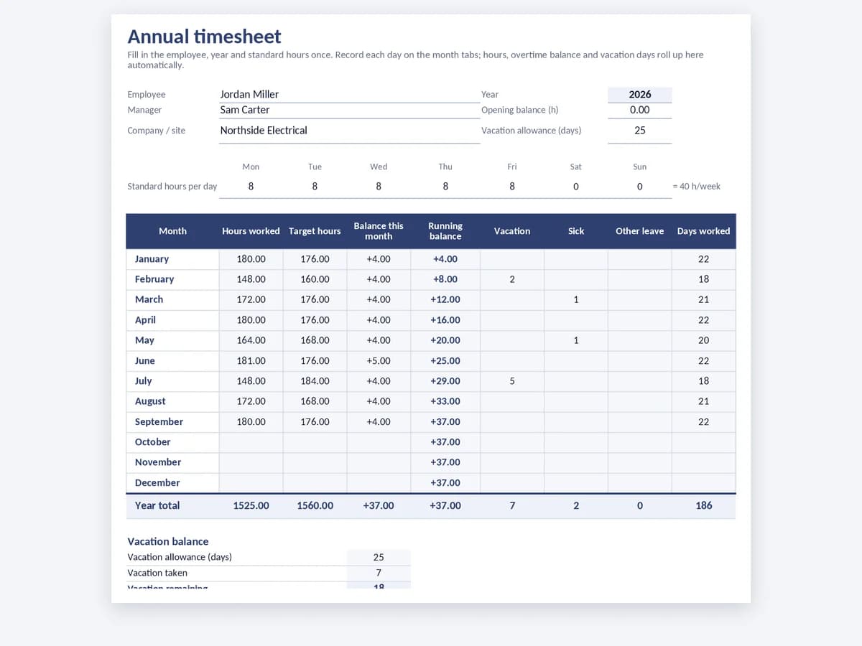Select the 'February' row label
This screenshot has width=862, height=646.
point(172,279)
